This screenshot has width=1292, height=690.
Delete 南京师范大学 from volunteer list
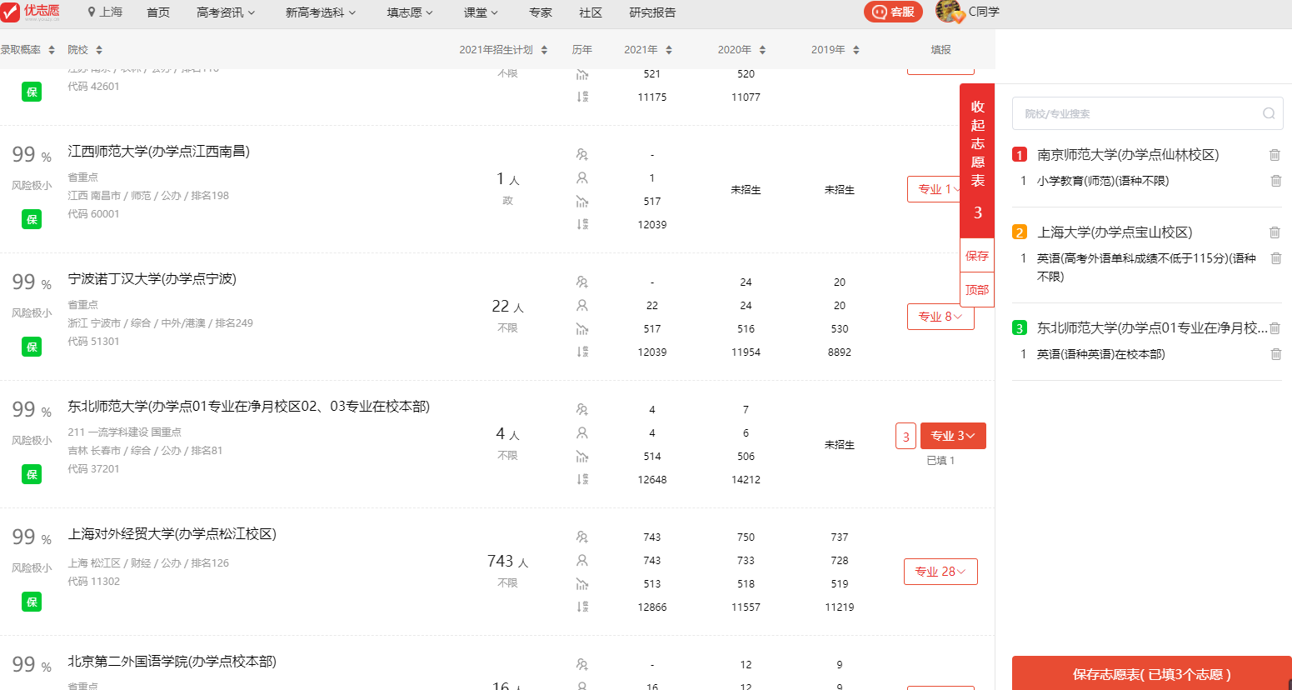(x=1275, y=155)
